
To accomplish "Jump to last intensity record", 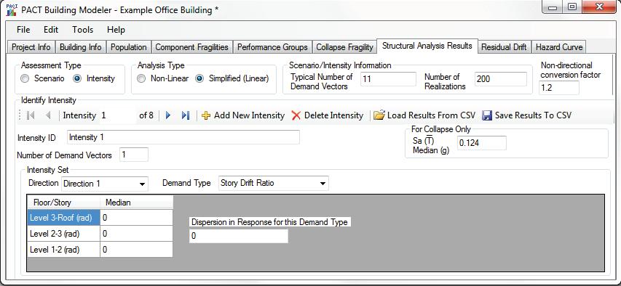I will pos(186,115).
